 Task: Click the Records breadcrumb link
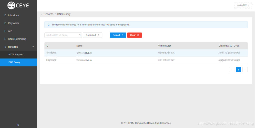(48, 14)
